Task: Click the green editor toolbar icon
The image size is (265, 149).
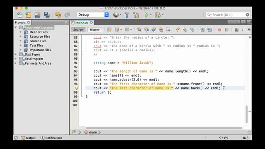Action: point(236,29)
